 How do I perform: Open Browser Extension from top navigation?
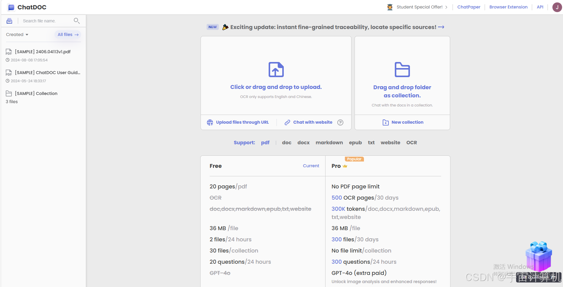point(508,7)
